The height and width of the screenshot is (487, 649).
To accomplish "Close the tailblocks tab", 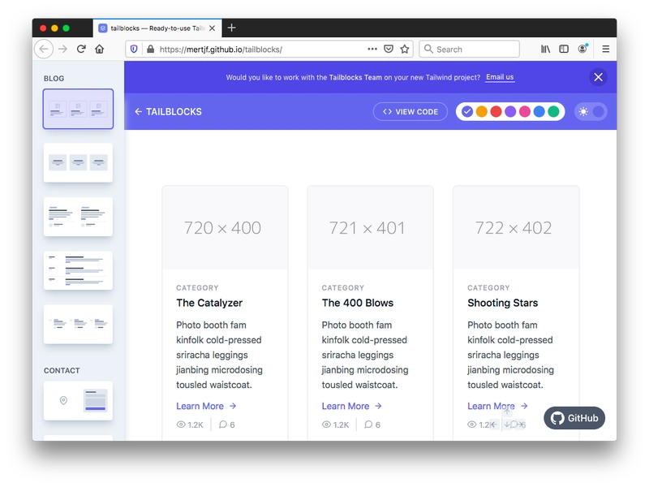I will [x=212, y=28].
